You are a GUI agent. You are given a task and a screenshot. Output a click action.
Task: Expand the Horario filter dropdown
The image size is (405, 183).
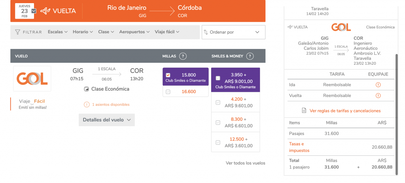[83, 32]
